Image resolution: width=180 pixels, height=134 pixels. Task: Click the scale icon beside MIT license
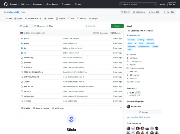pos(127,58)
